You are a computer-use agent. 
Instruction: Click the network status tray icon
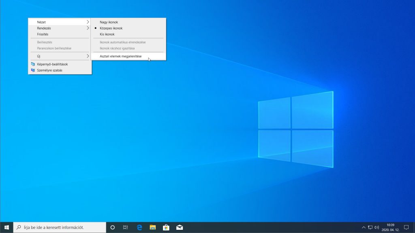370,227
